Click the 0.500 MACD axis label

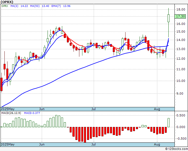(x=181, y=115)
